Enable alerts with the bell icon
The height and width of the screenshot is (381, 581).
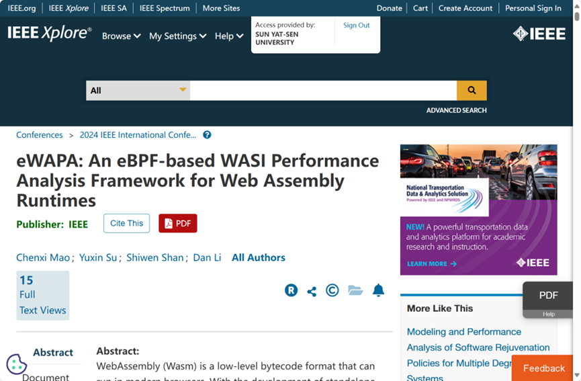378,290
